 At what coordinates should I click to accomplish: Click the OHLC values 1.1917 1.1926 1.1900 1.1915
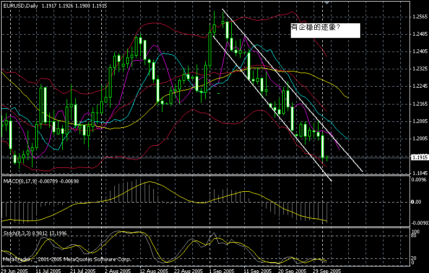[74, 6]
